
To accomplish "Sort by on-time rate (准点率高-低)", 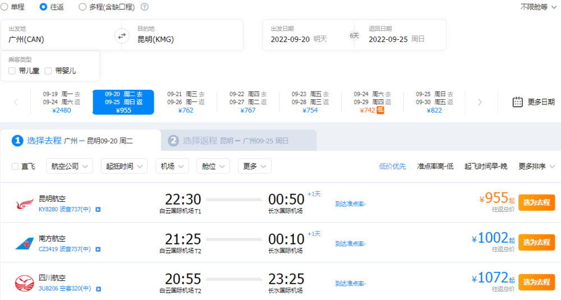I will tap(435, 166).
